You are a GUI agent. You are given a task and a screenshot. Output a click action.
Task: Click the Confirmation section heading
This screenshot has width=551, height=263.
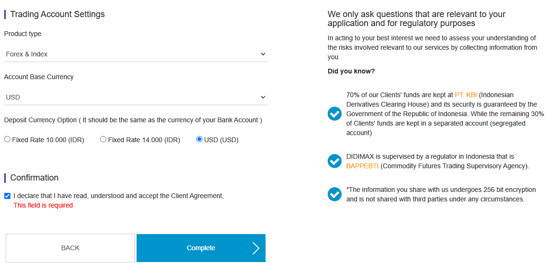(35, 178)
